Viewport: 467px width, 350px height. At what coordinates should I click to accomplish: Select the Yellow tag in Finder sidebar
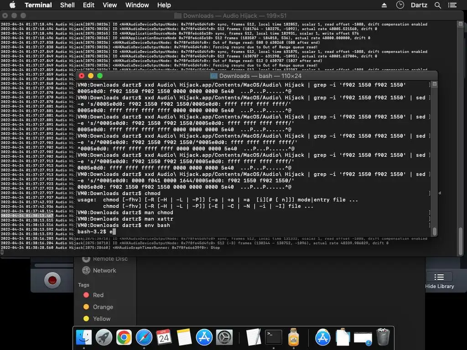click(x=102, y=319)
